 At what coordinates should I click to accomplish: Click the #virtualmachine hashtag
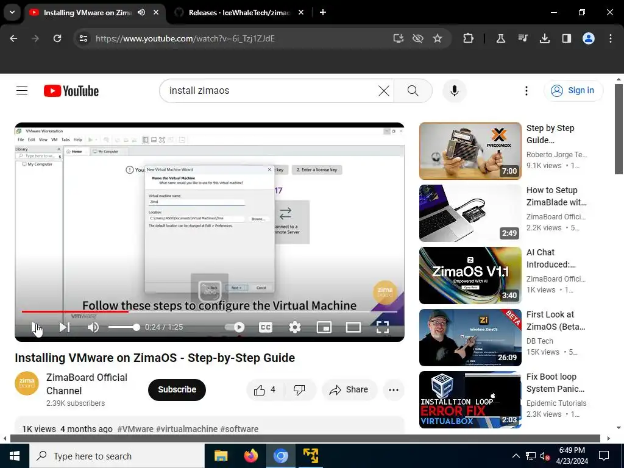(x=186, y=429)
